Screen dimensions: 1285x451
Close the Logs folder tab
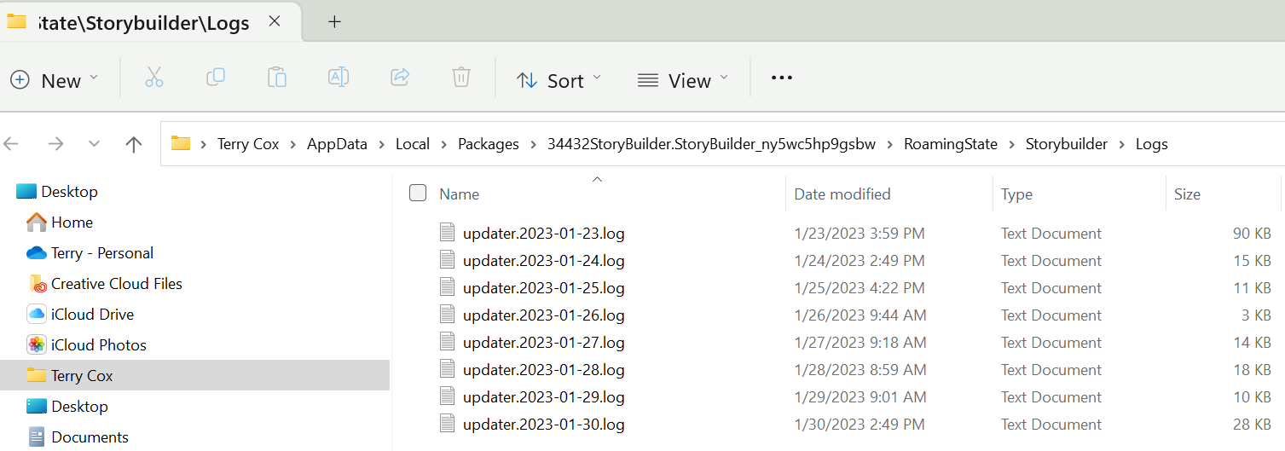pyautogui.click(x=275, y=22)
